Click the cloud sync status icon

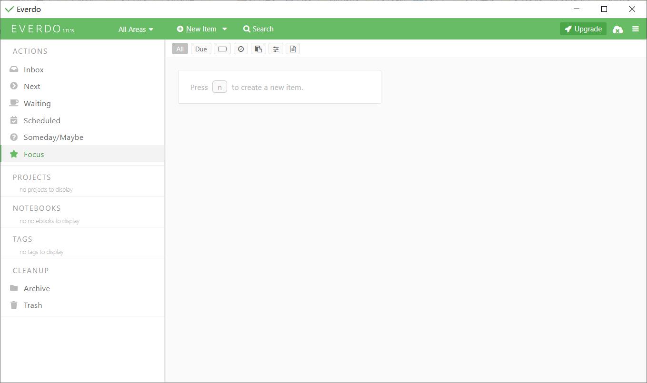coord(618,29)
